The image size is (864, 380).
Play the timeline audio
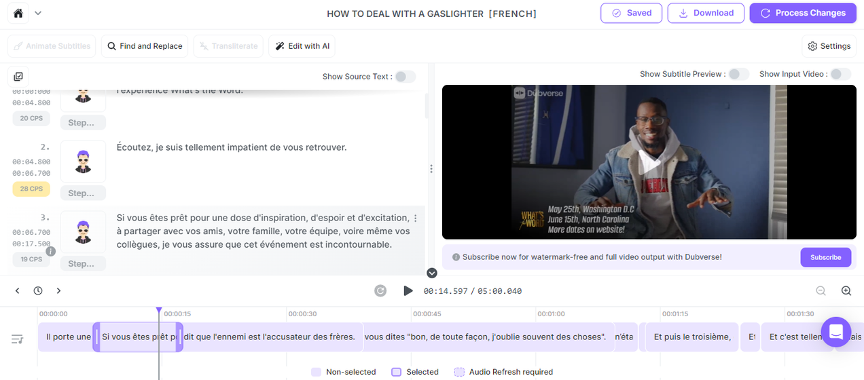click(x=408, y=291)
